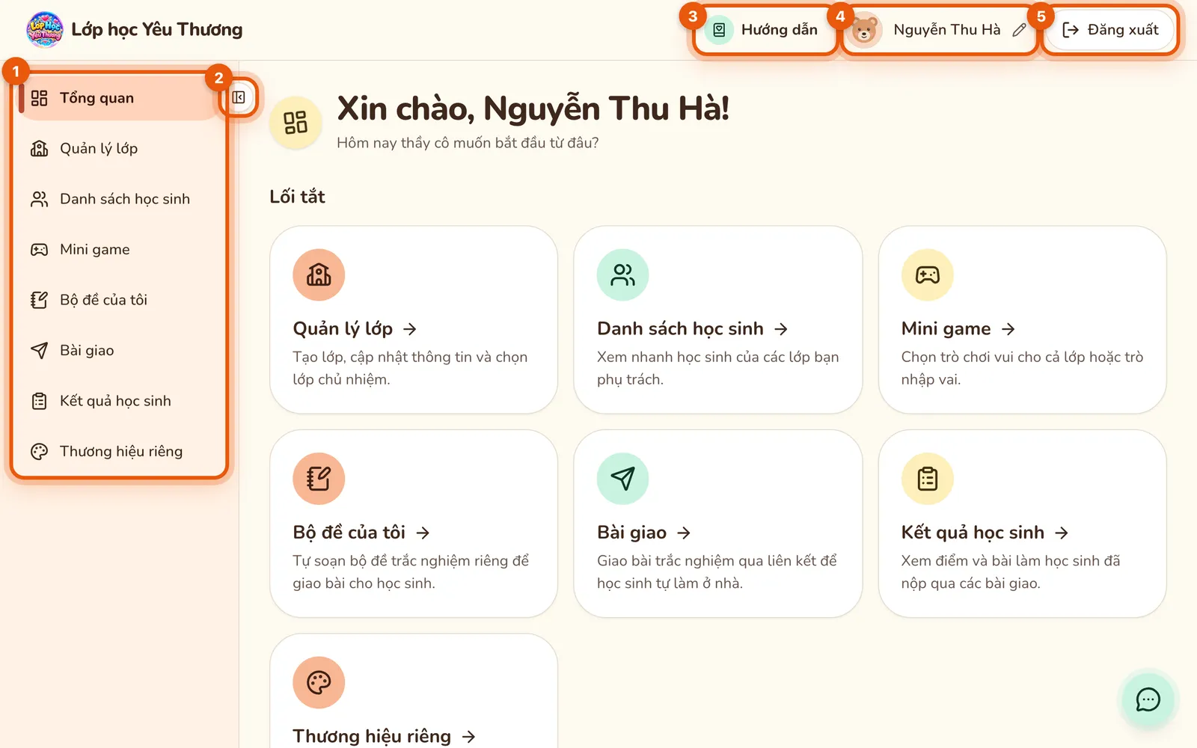
Task: Click the sidebar Bài giao send icon
Action: click(39, 351)
